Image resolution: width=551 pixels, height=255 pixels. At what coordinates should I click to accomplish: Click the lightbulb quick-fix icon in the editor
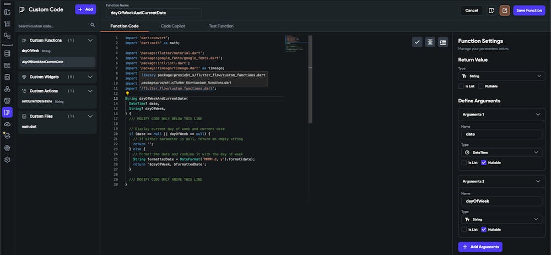[x=127, y=94]
